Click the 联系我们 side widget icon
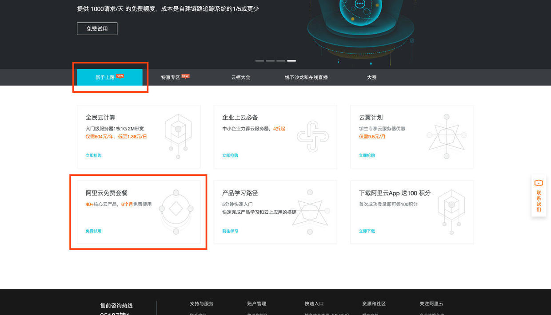551x315 pixels. coord(539,183)
